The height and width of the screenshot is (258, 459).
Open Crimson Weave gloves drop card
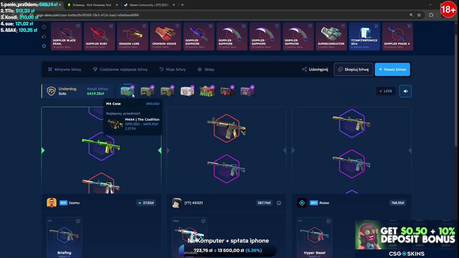[166, 36]
